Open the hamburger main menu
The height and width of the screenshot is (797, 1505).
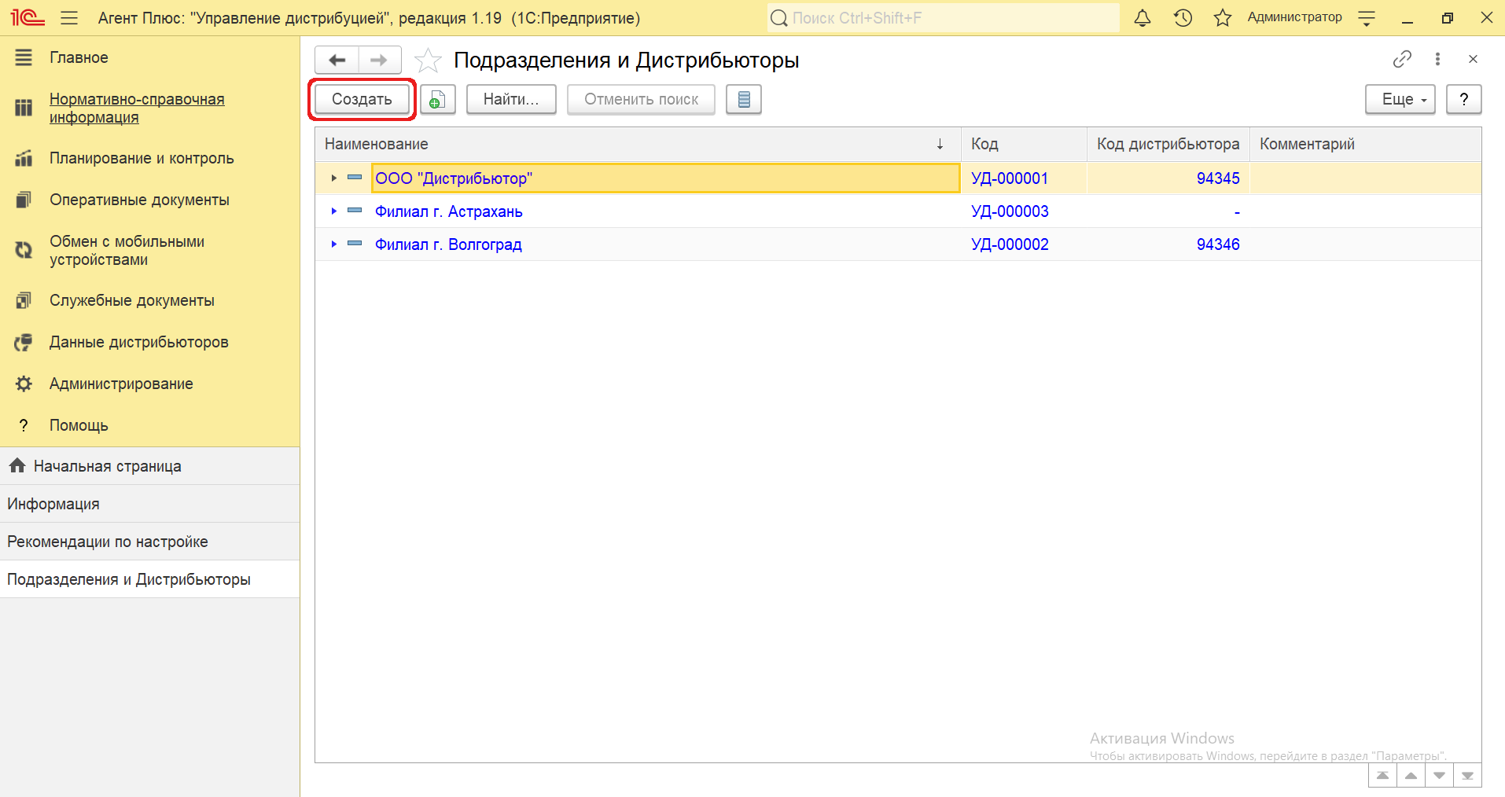[x=69, y=18]
